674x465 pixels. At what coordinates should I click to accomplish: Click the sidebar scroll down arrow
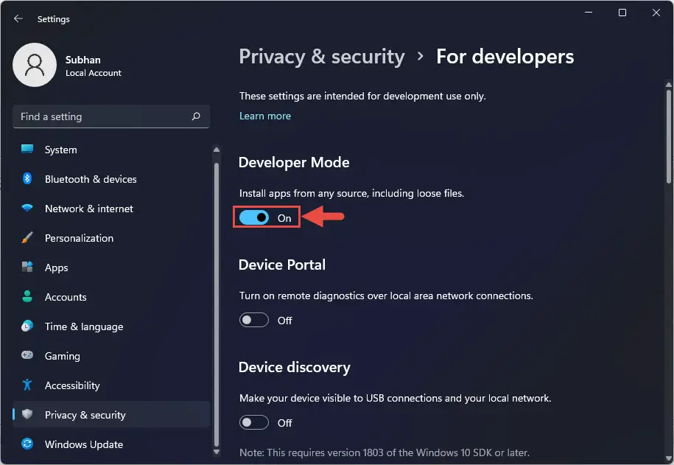tap(217, 452)
